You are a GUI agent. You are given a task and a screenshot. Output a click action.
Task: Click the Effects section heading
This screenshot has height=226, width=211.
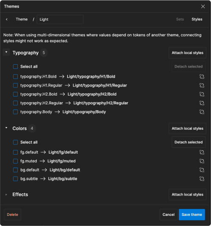[x=20, y=194]
